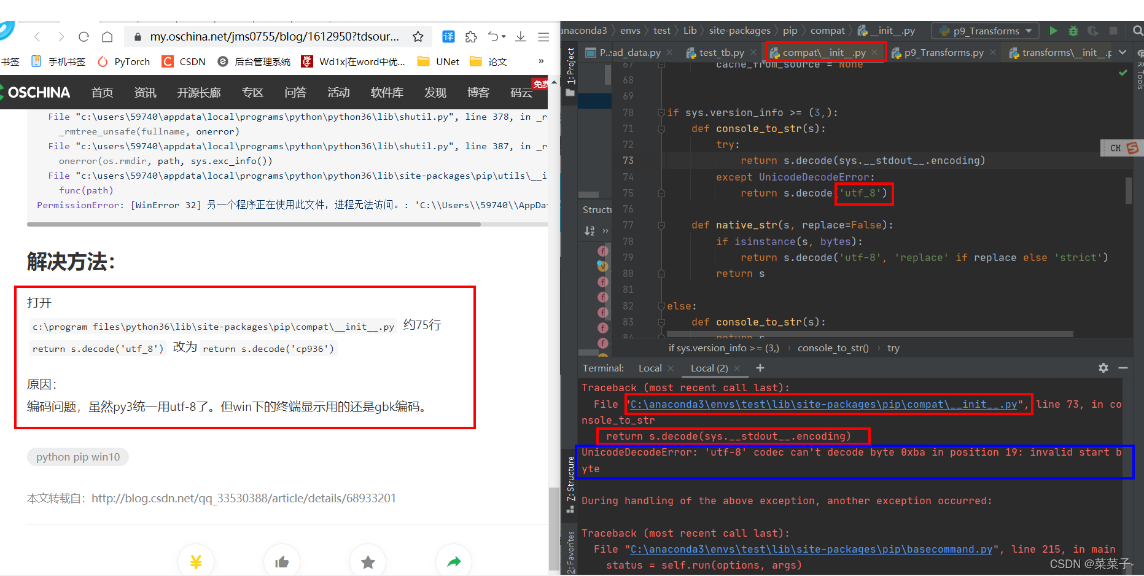Toggle the Z: Structure tool window

pyautogui.click(x=570, y=485)
